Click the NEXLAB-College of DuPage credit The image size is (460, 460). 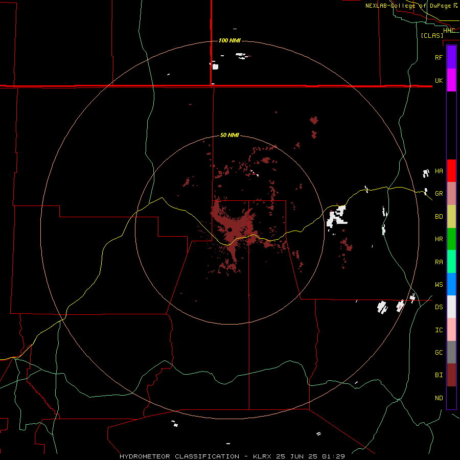pos(408,6)
